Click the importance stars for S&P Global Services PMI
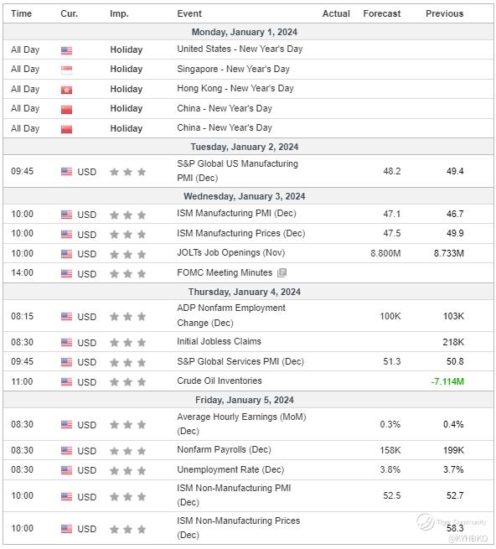This screenshot has width=496, height=549. click(127, 362)
